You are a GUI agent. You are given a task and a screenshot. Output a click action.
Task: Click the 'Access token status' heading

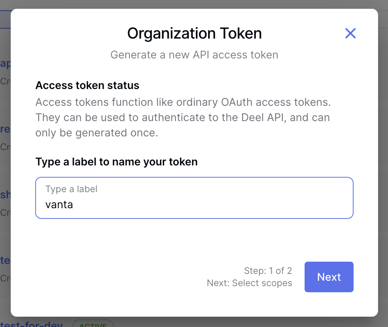87,86
